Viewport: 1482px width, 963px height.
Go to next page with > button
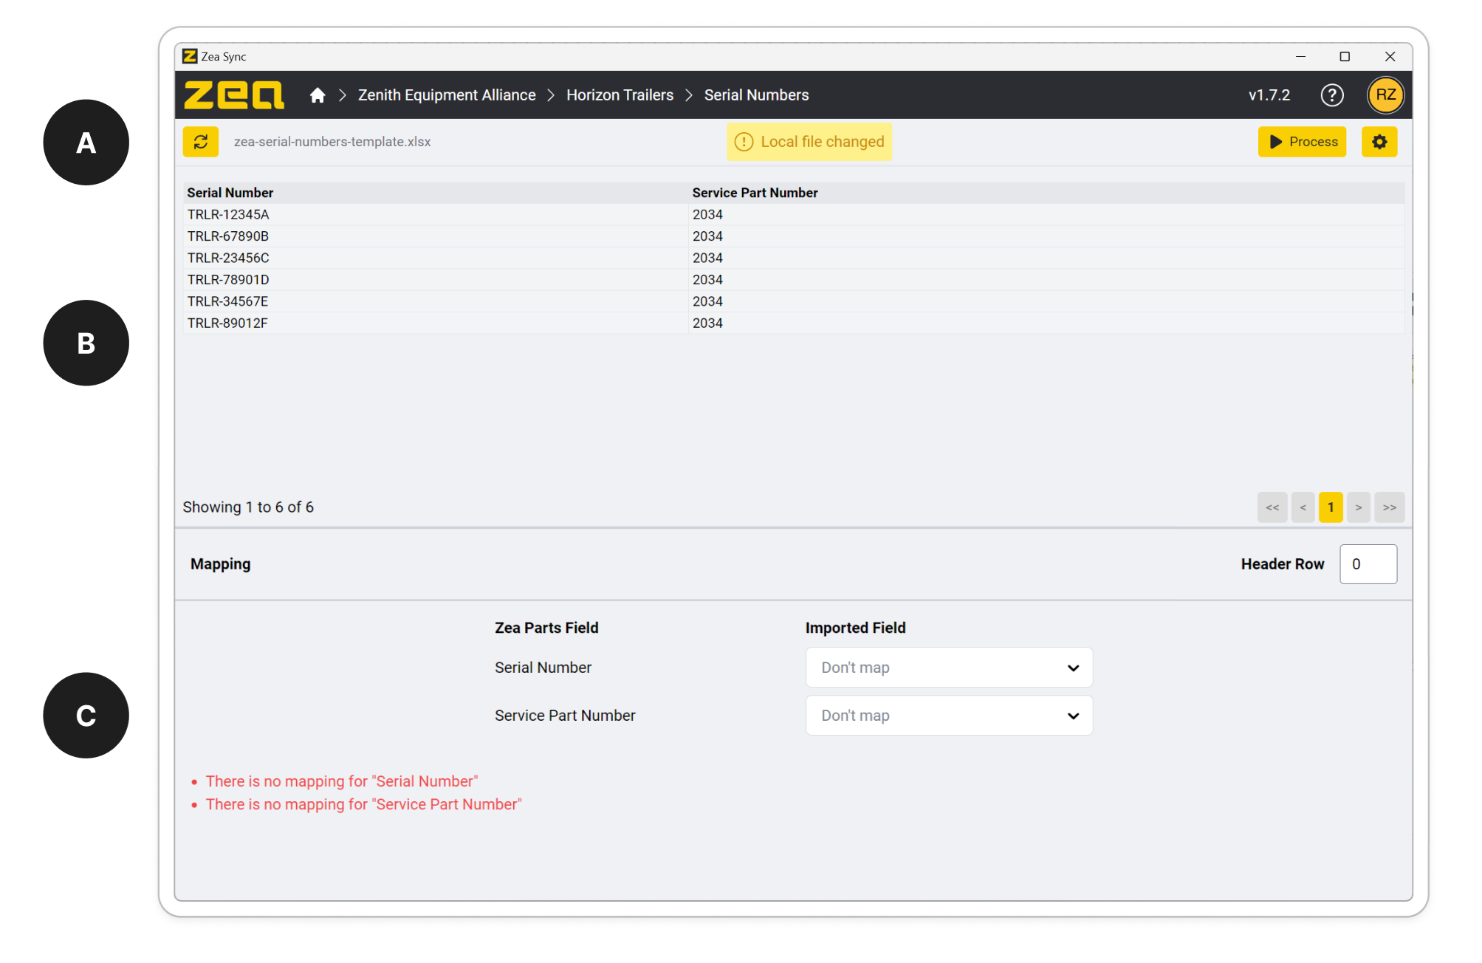[x=1358, y=507]
